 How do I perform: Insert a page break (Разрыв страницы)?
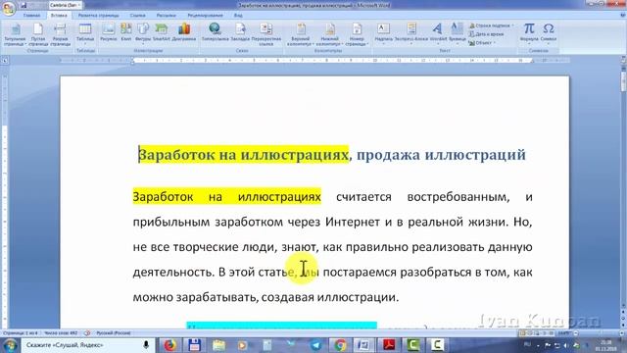(x=61, y=34)
